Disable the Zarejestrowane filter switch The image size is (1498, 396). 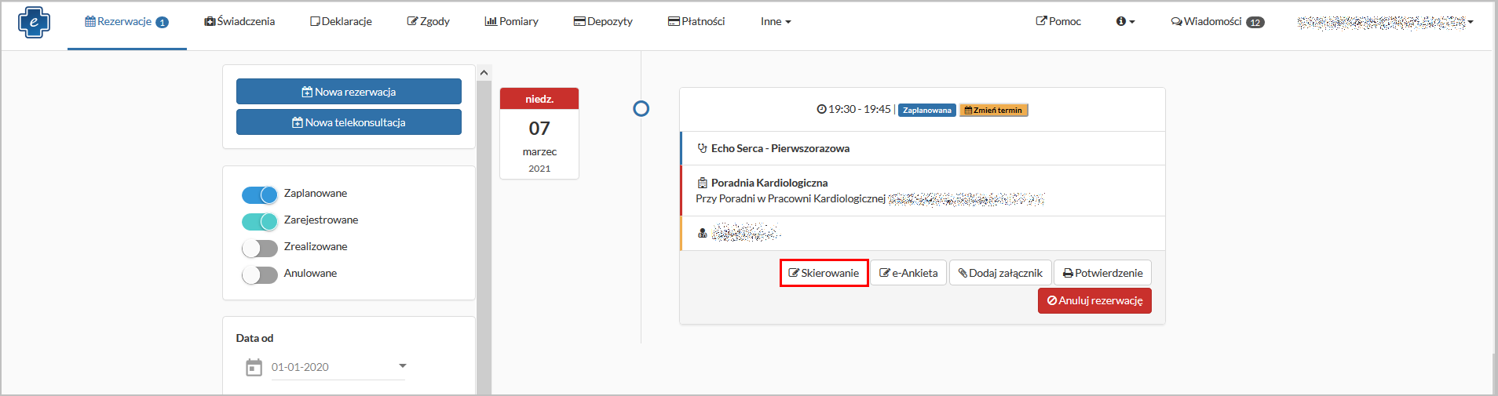260,221
